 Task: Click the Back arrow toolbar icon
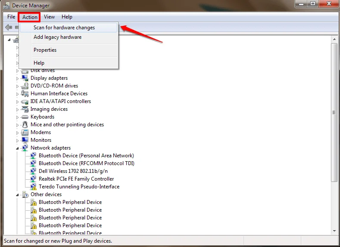tap(9, 28)
